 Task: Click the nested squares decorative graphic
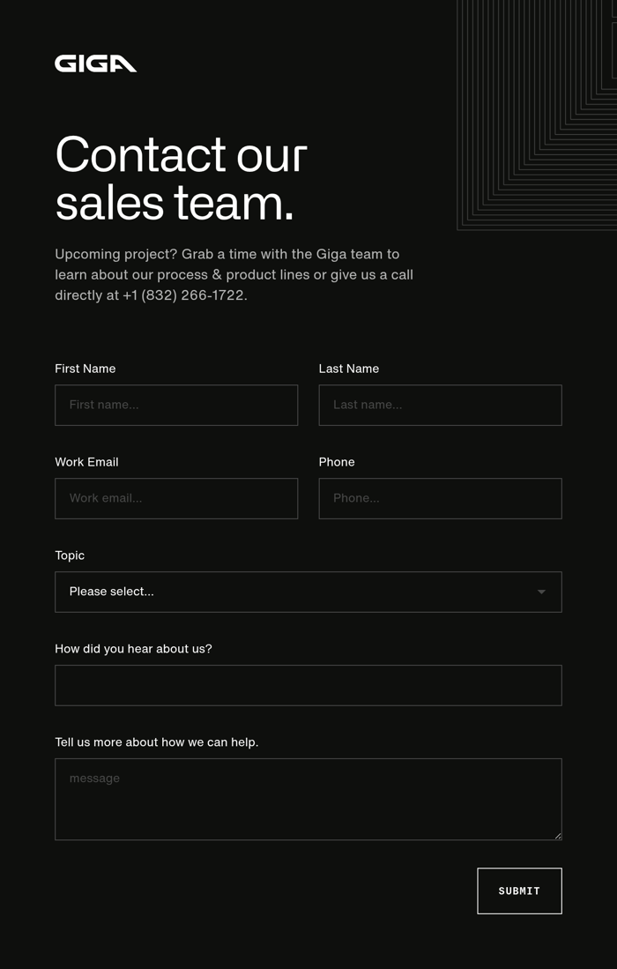[536, 115]
